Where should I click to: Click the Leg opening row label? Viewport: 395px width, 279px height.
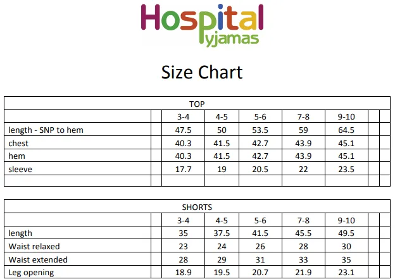click(x=31, y=273)
